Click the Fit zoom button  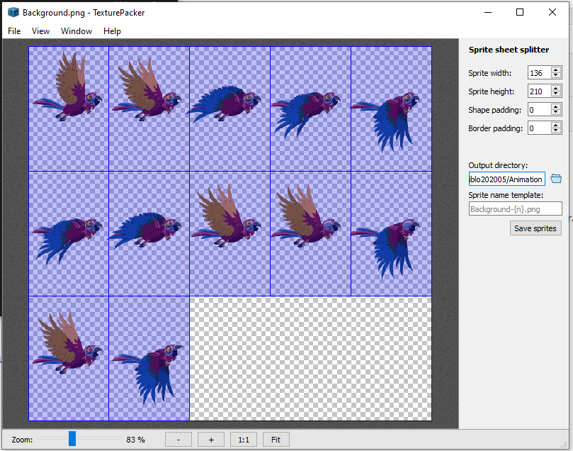[x=276, y=439]
